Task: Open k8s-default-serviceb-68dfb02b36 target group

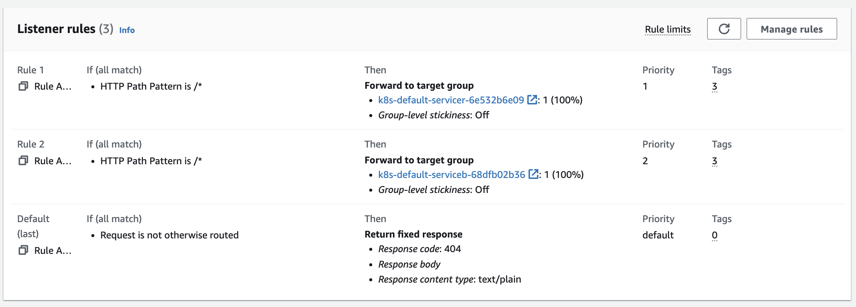Action: 451,175
